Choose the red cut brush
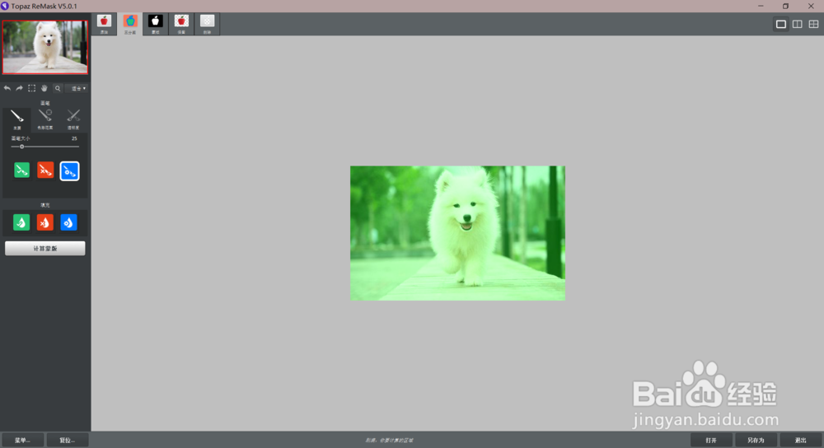This screenshot has height=448, width=824. click(x=45, y=170)
